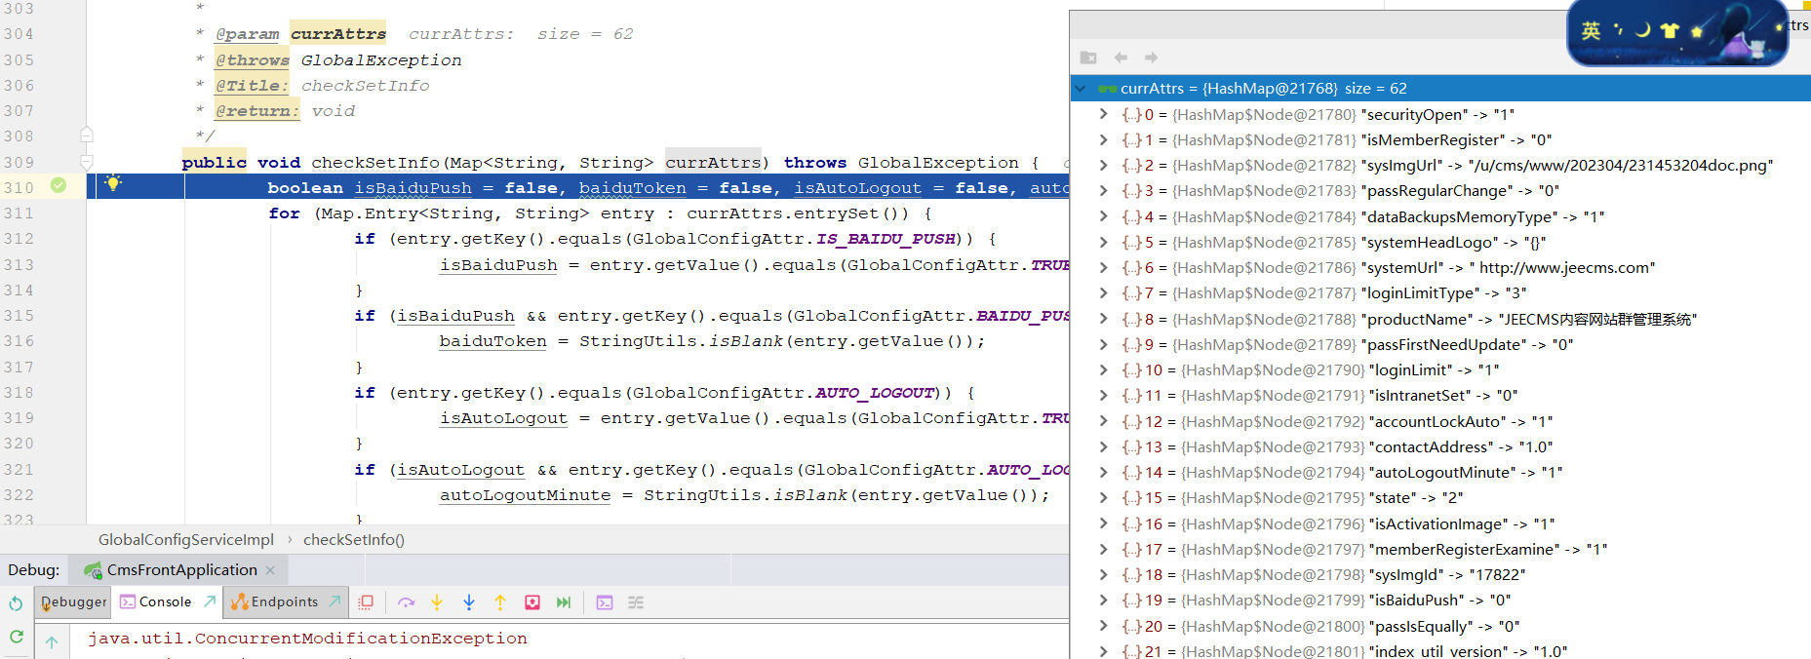Image resolution: width=1811 pixels, height=659 pixels.
Task: Open the Endpoints tab
Action: [x=284, y=602]
